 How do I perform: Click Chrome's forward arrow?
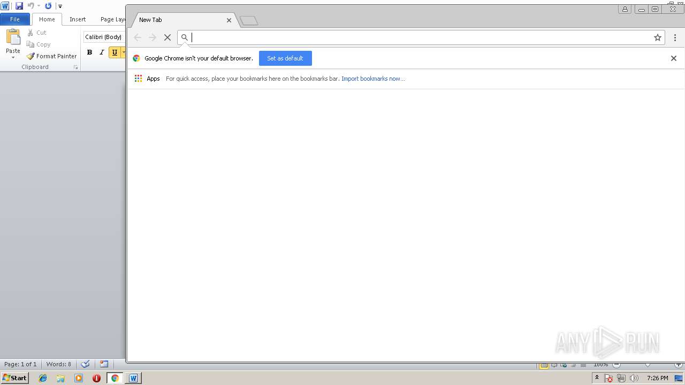pos(153,37)
